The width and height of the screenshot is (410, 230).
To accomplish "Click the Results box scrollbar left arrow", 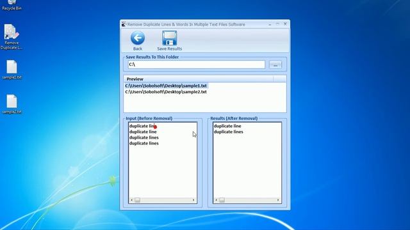I will (x=216, y=200).
